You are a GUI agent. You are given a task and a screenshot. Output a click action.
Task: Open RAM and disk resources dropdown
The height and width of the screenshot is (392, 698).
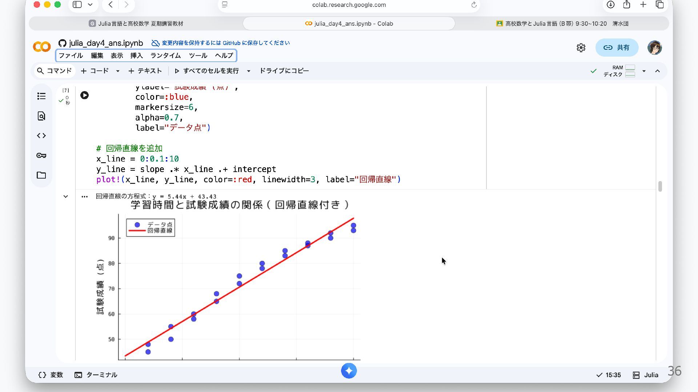(x=644, y=71)
